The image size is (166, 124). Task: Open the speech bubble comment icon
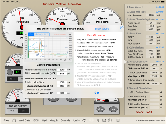point(91,120)
